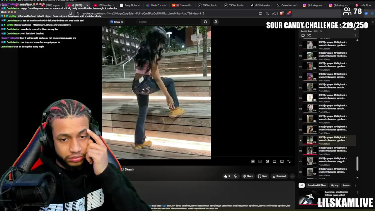375x211 pixels.
Task: Save the video to a playlist
Action: click(x=262, y=176)
